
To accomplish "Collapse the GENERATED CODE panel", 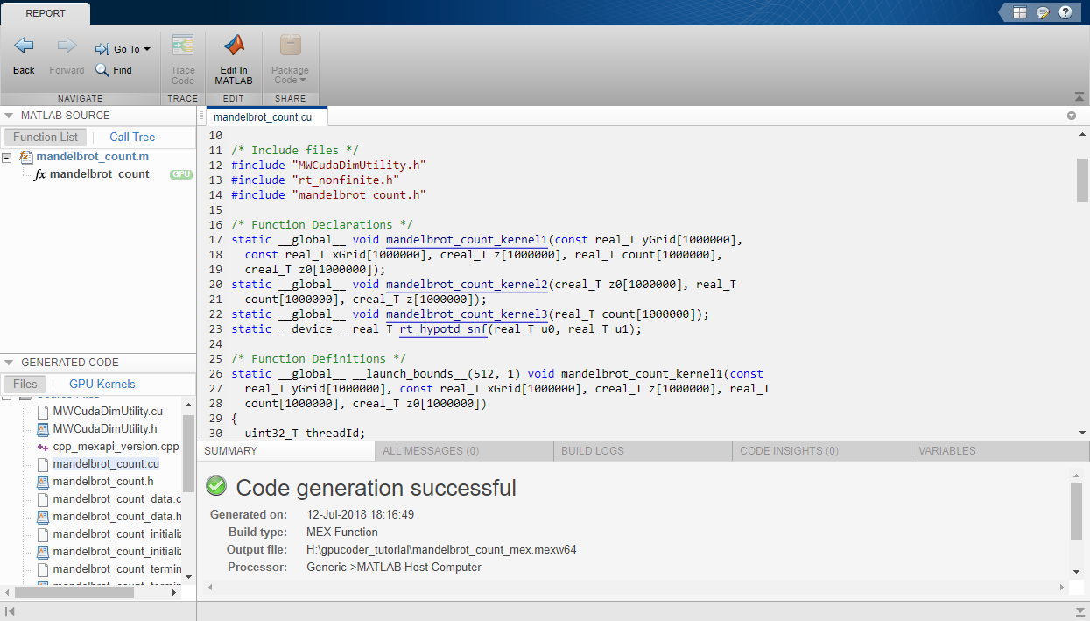I will (x=9, y=362).
